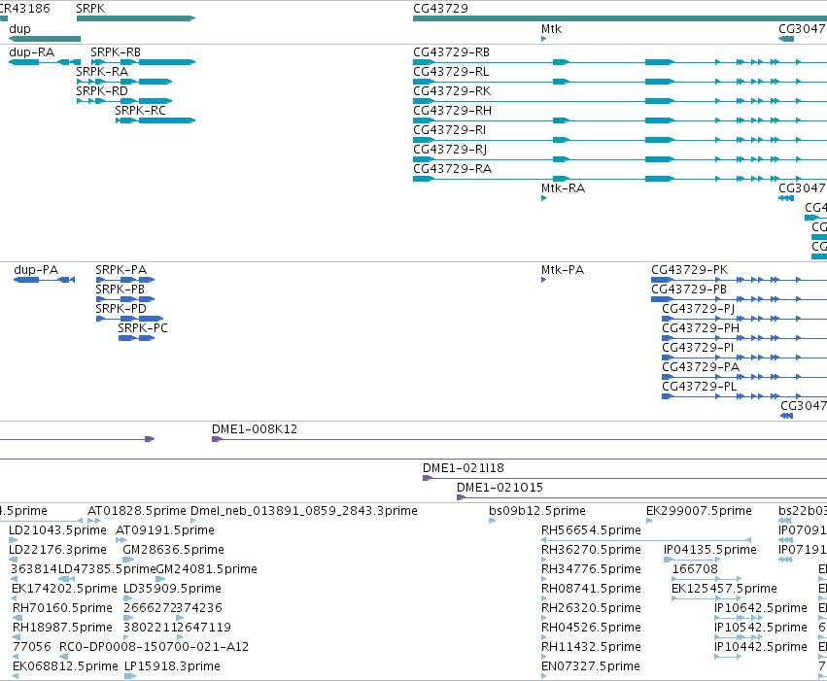Click protein SRPK-PC label
The image size is (827, 681).
pos(143,328)
